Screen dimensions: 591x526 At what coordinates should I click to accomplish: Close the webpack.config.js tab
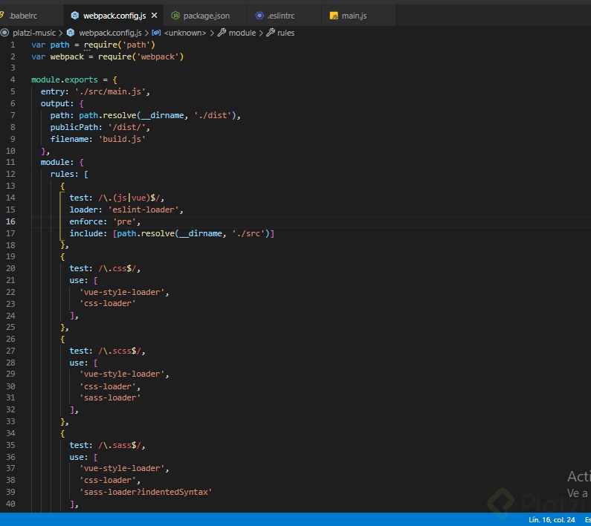pos(153,16)
